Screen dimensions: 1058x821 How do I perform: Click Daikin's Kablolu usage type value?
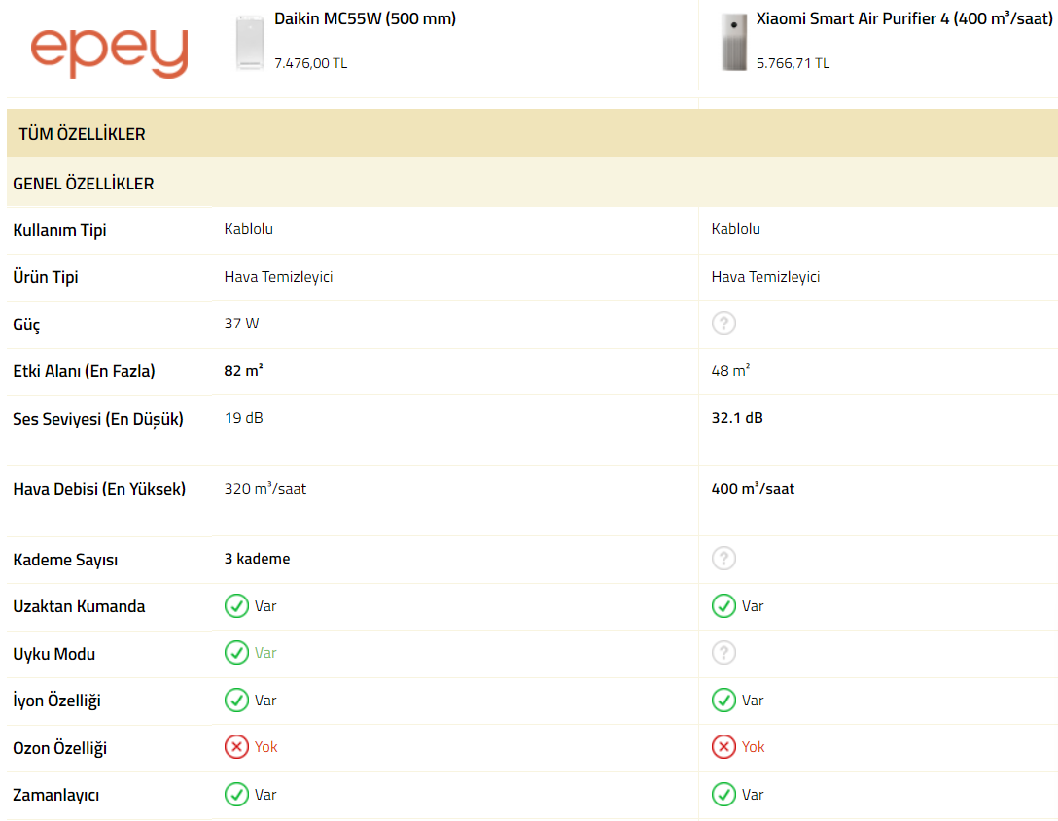point(248,229)
